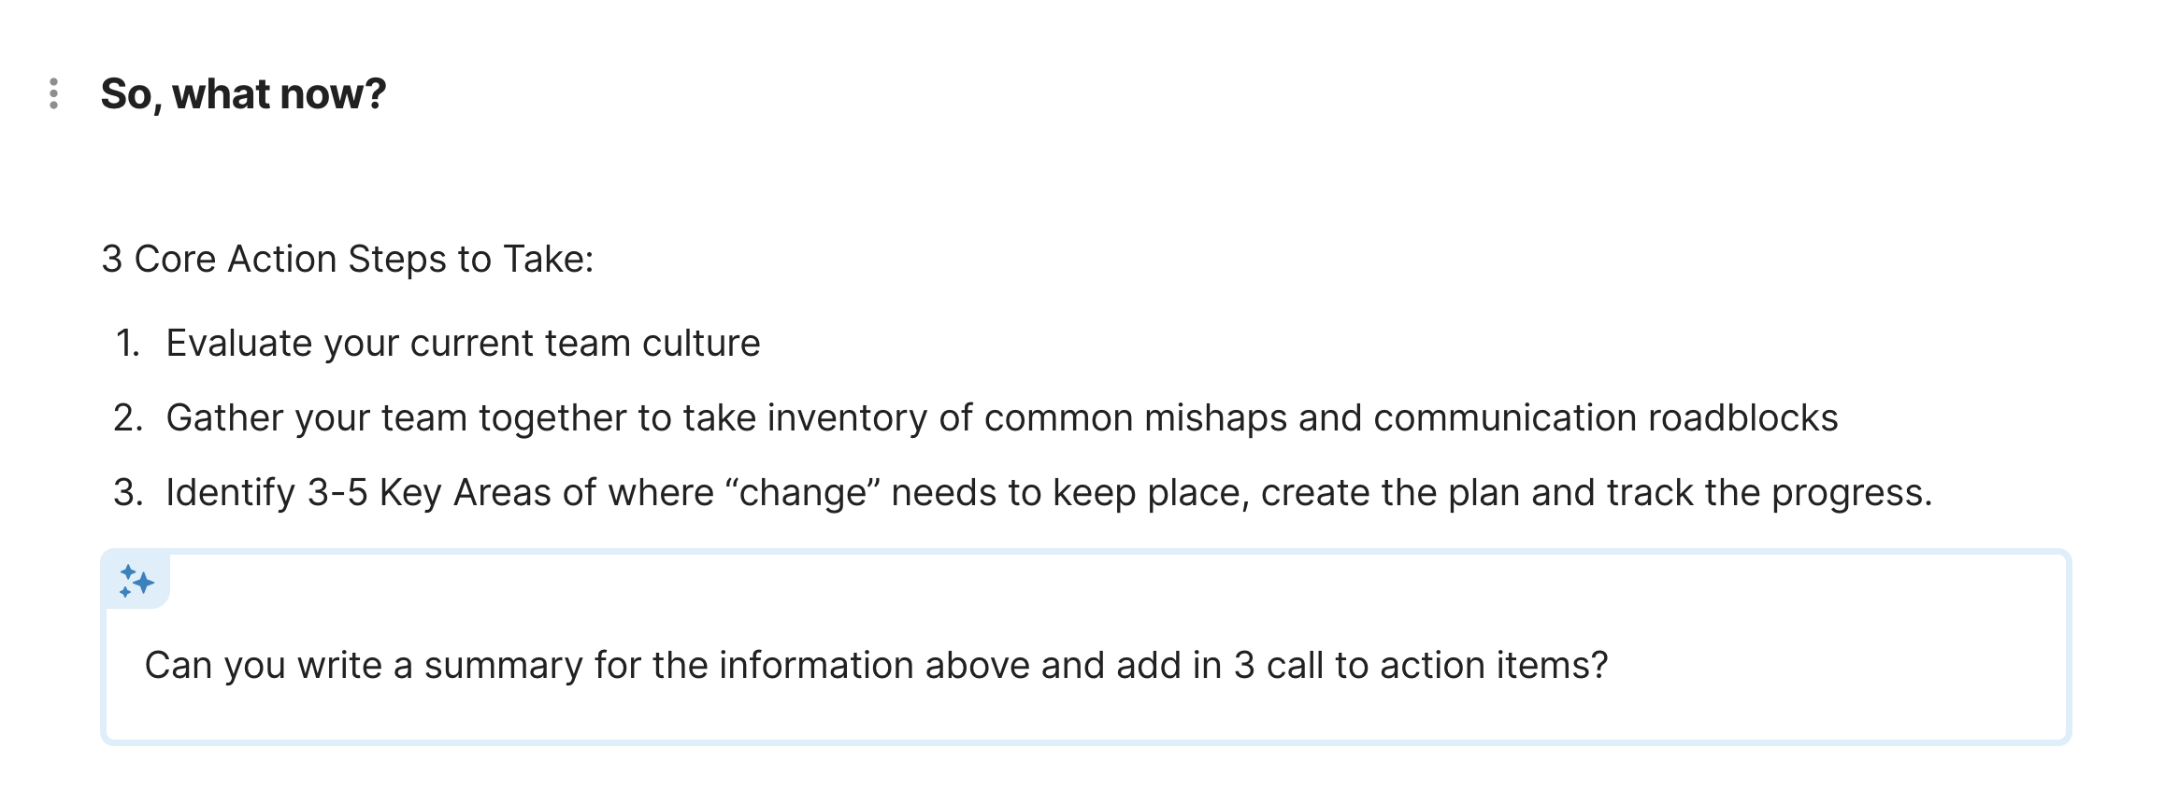This screenshot has height=790, width=2179.
Task: Click empty space right of AI prompt text
Action: click(x=1832, y=665)
